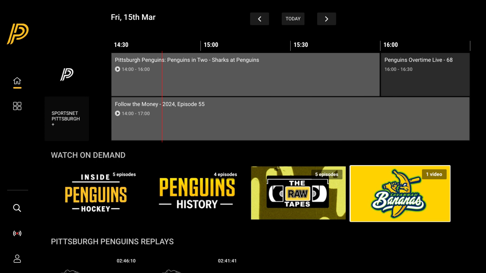
Task: Go to next day with right arrow
Action: (327, 19)
